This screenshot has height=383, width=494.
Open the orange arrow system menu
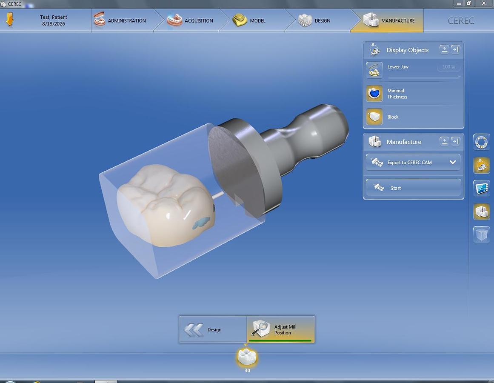[x=10, y=20]
